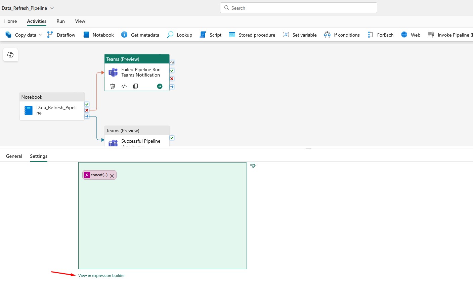Open the General tab in bottom panel
The image size is (473, 284).
[14, 156]
